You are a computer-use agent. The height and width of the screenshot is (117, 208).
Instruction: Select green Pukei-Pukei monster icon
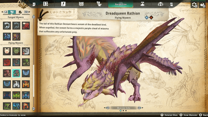tap(16, 51)
